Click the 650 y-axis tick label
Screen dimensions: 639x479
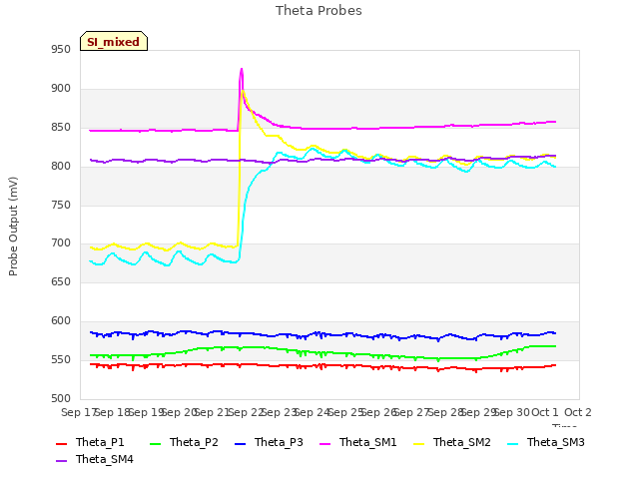[61, 281]
